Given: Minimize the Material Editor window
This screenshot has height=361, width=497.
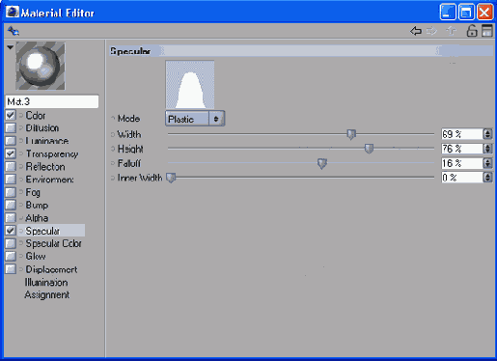Looking at the screenshot, I should click(448, 13).
